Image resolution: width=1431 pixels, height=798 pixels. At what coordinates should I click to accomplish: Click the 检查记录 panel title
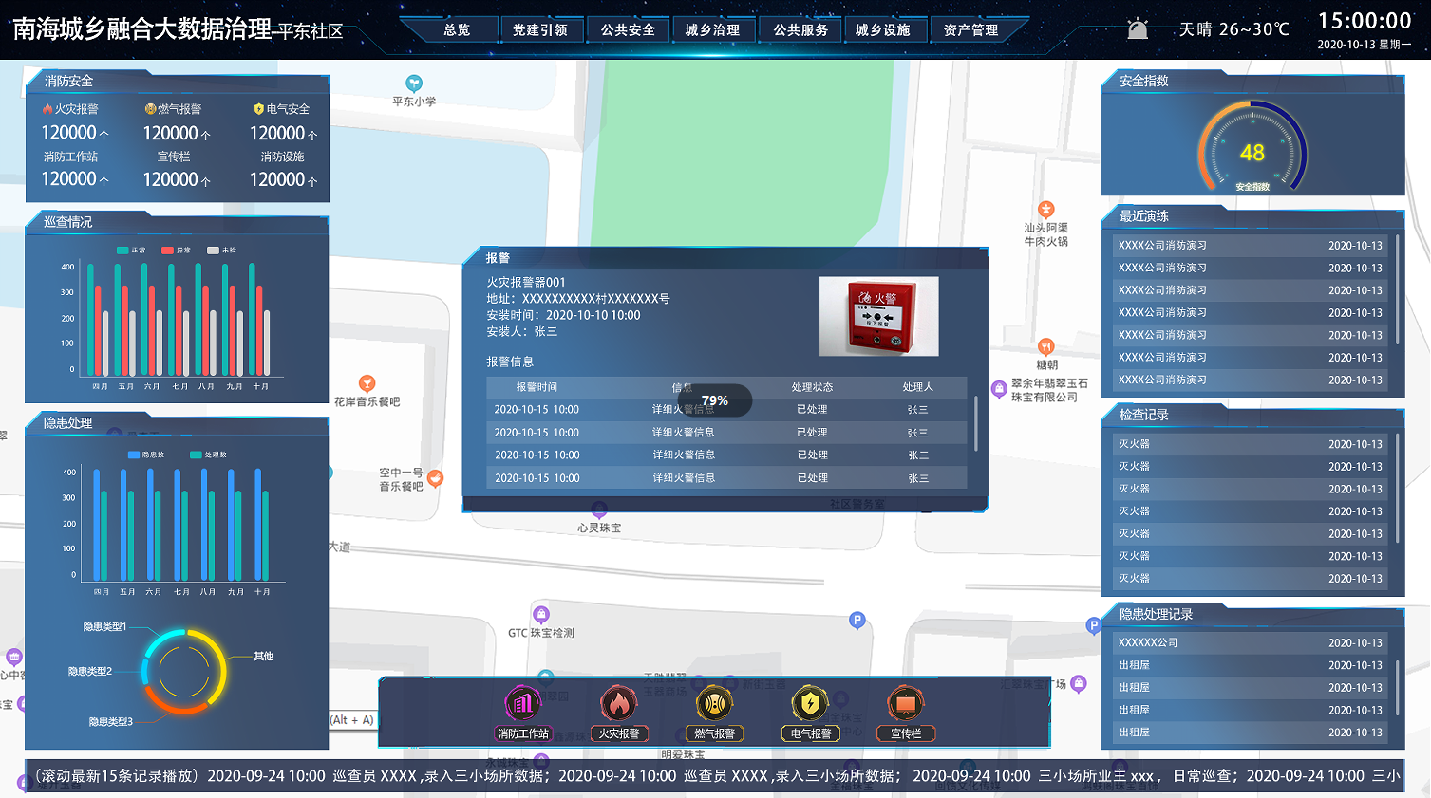(x=1144, y=416)
